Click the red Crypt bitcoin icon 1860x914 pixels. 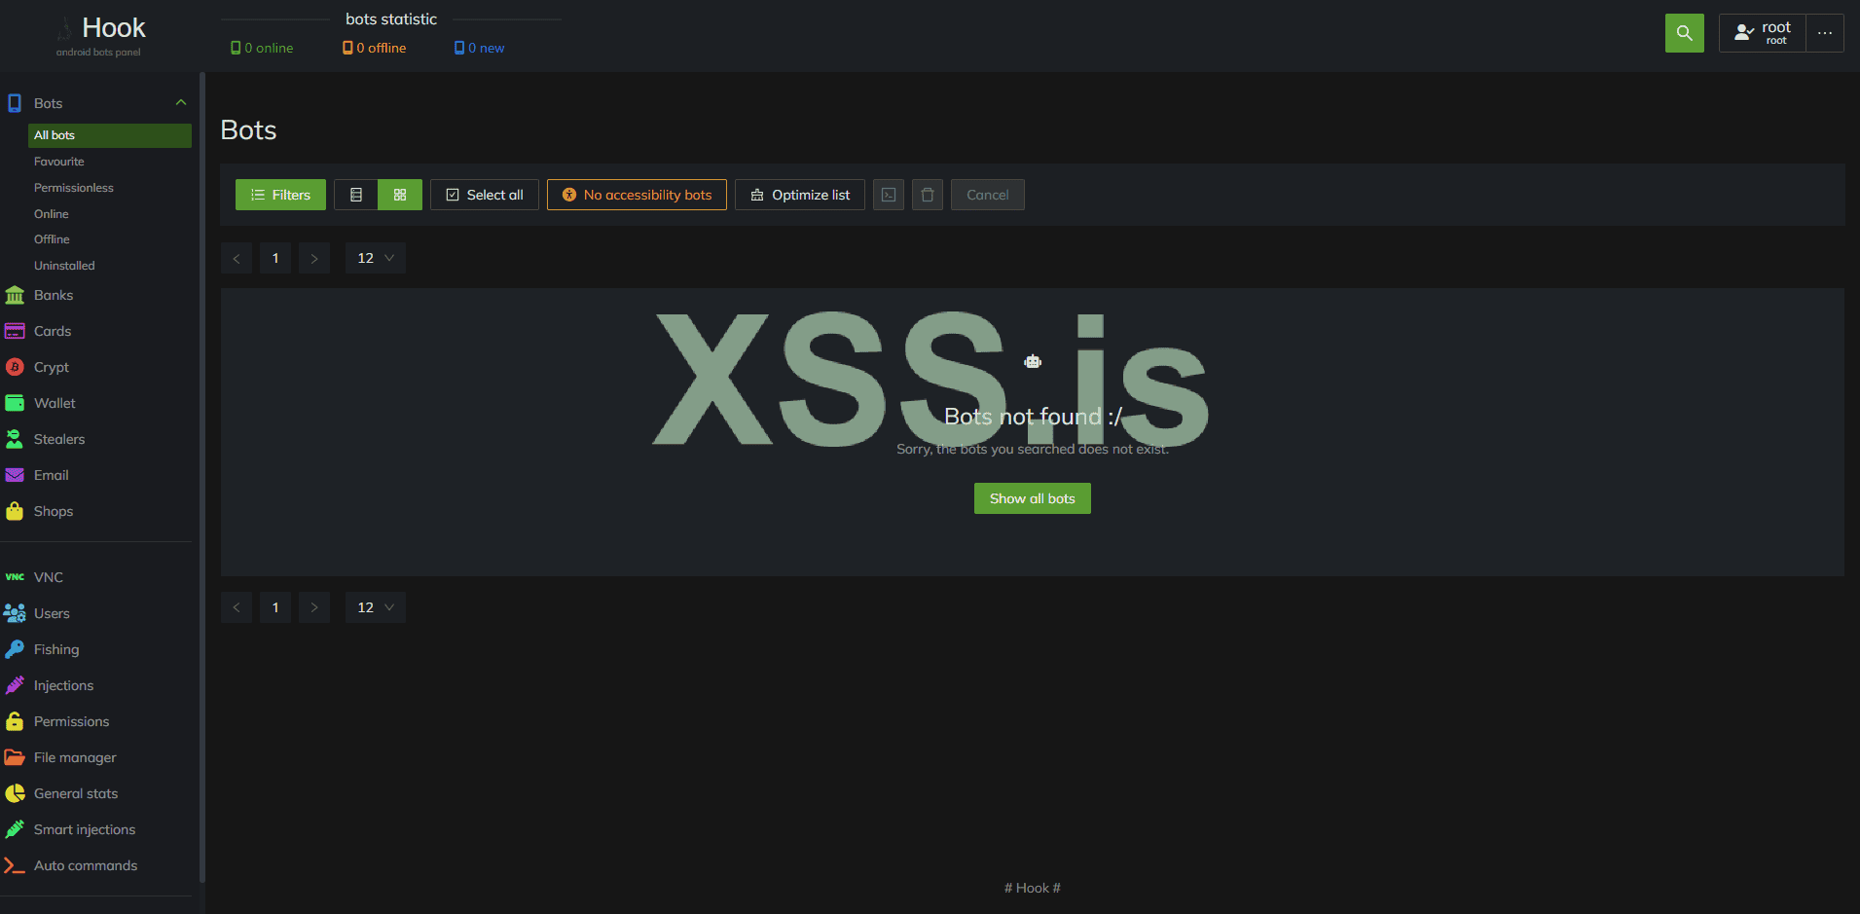(x=15, y=367)
